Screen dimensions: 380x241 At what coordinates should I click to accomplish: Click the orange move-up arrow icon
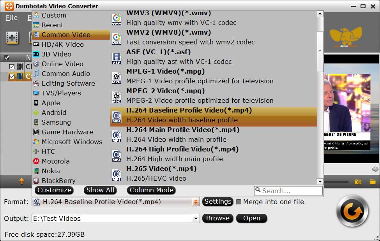(21, 181)
